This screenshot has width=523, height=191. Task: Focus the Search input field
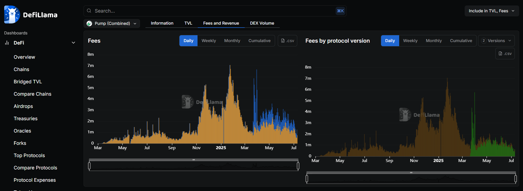point(214,11)
